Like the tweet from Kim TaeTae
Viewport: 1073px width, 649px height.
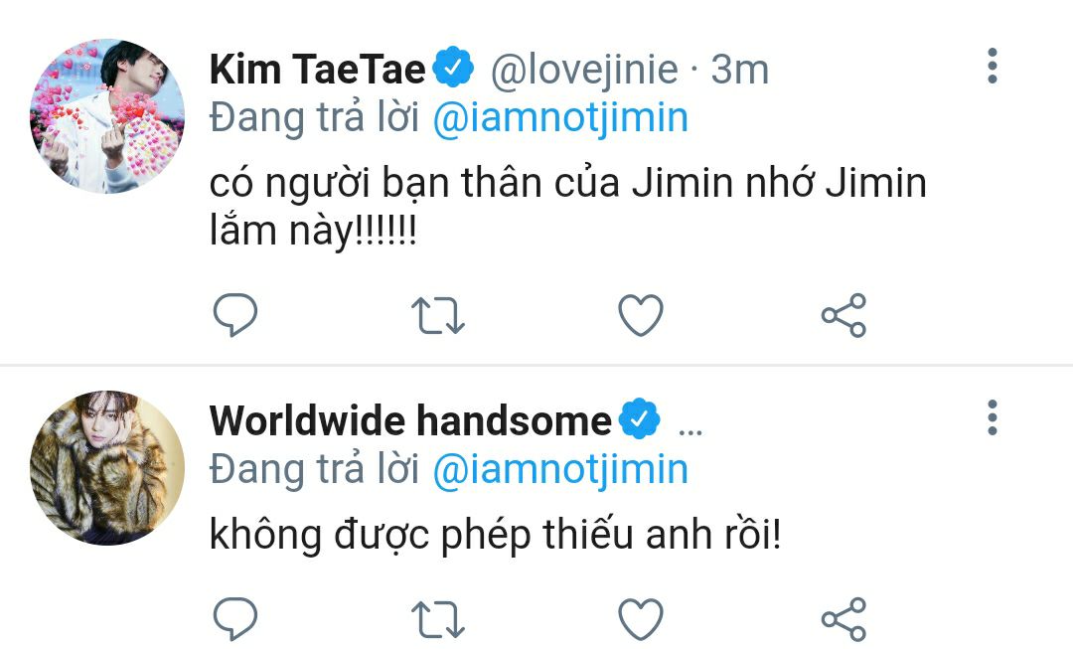click(641, 316)
